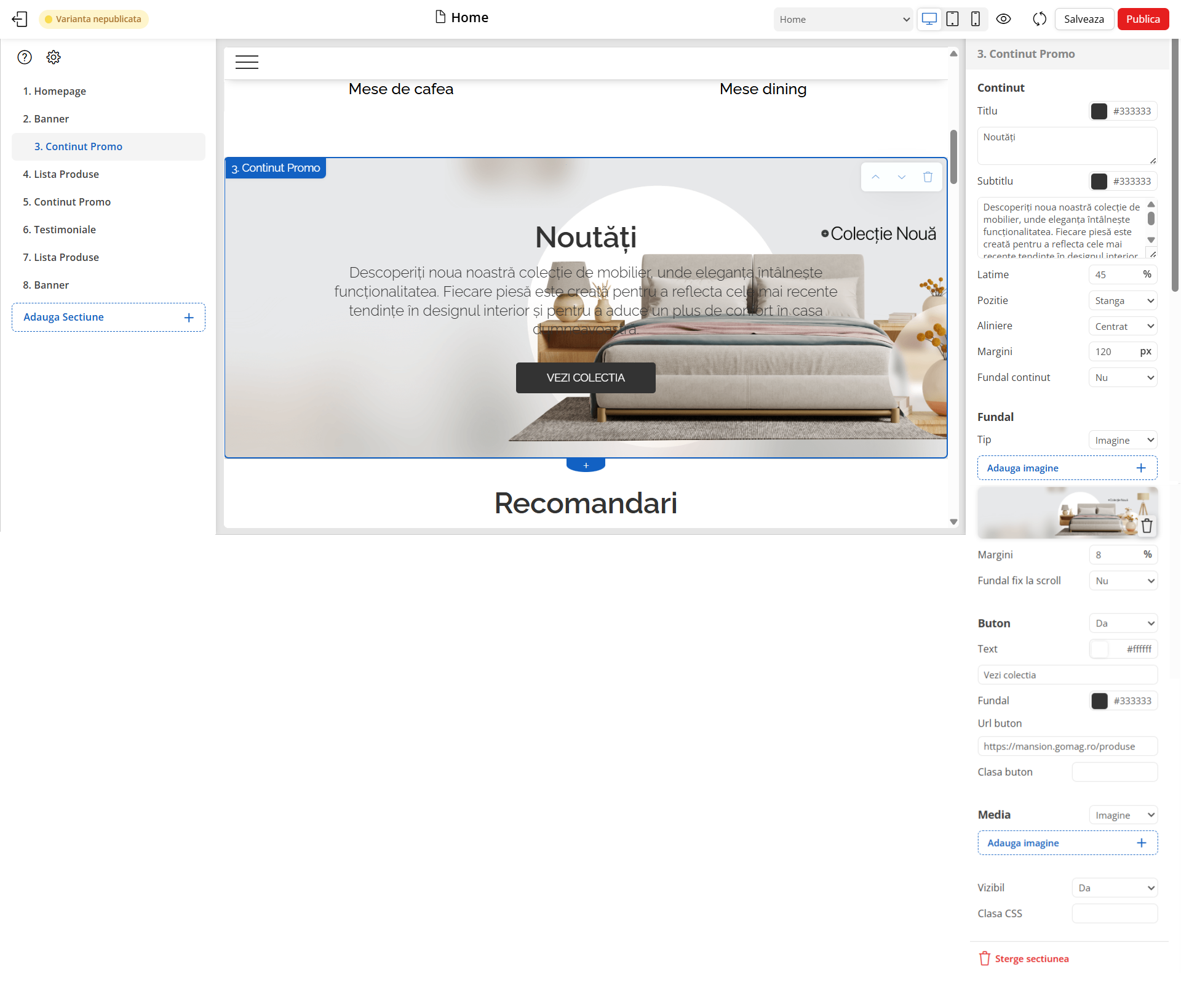Switch to mobile phone preview
The image size is (1181, 981).
[x=975, y=19]
